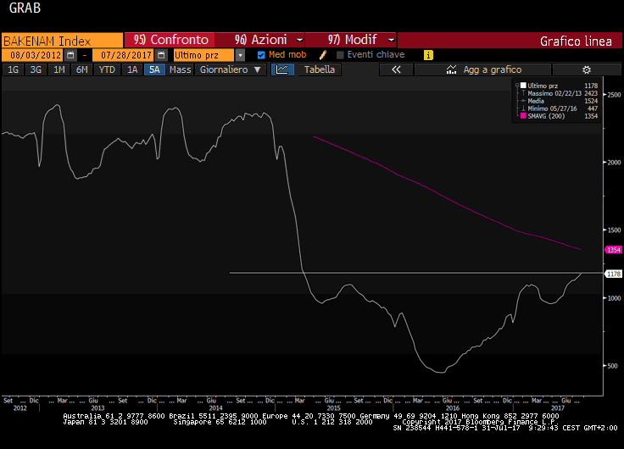Click the pencil edit moving average icon
Screen dimensions: 624x449
click(x=323, y=55)
